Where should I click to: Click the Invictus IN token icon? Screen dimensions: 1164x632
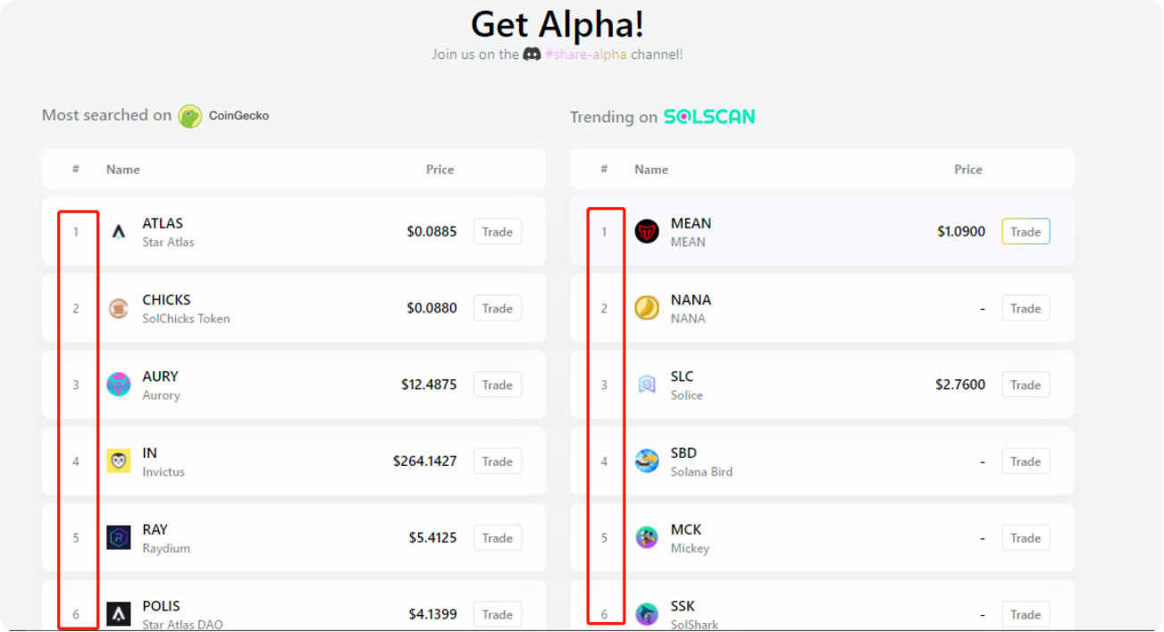(119, 462)
